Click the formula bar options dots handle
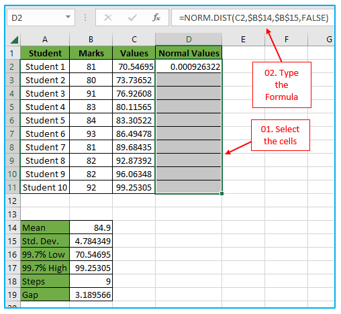The image size is (341, 314). [x=85, y=17]
